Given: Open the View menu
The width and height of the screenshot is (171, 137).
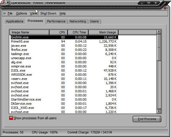Looking at the screenshot, I should 34,13.
